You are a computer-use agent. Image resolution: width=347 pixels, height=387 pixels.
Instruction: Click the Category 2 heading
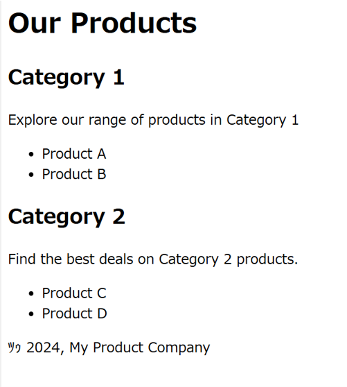click(x=66, y=216)
